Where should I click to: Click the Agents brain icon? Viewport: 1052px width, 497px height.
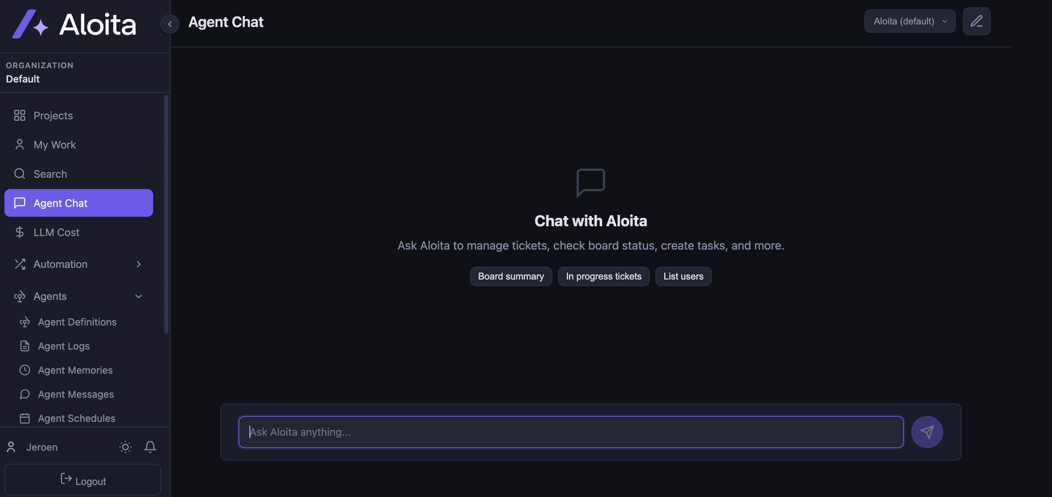20,296
